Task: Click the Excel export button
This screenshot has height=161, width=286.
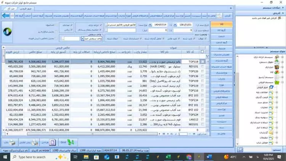Action: (68, 142)
